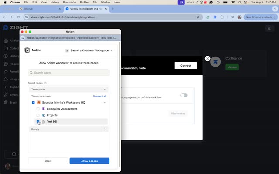Toggle the Notion page workflow switch

click(x=184, y=95)
